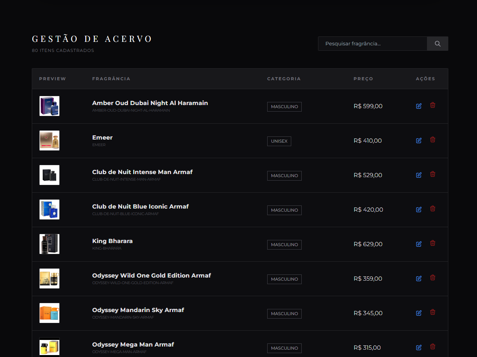Viewport: 477px width, 357px height.
Task: Click the Preço column header
Action: pos(363,79)
